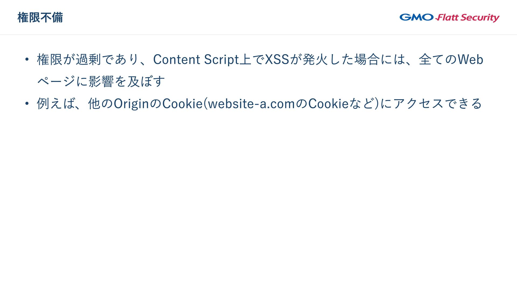Click the horizontal divider below the title
This screenshot has width=517, height=291.
coord(258,34)
